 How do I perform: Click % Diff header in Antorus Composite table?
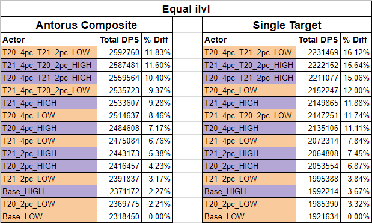(157, 40)
